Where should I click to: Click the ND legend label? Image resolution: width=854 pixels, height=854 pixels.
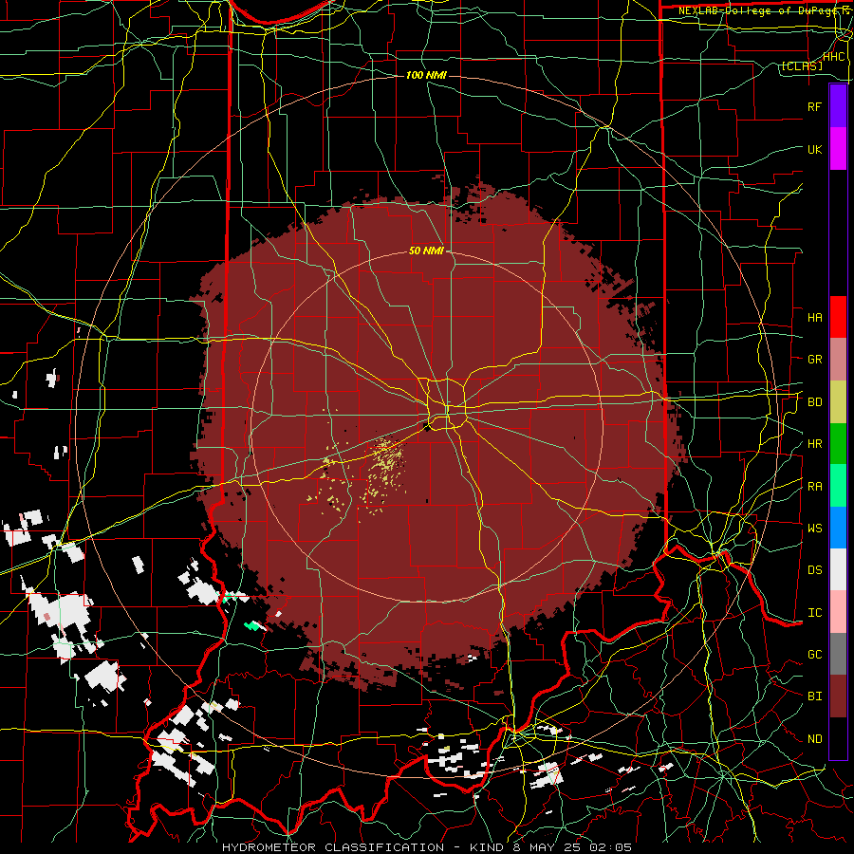(x=814, y=739)
